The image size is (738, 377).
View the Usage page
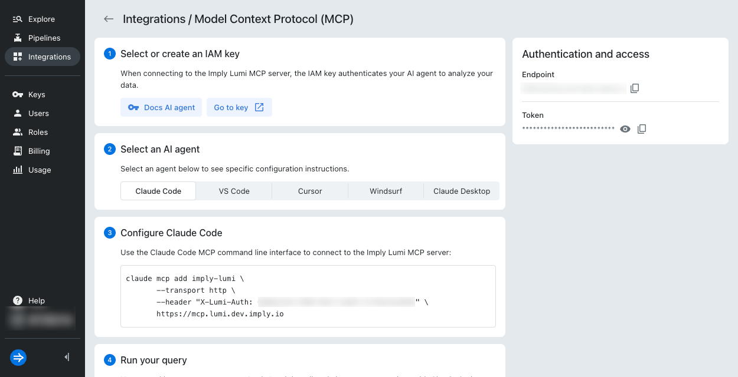click(40, 170)
